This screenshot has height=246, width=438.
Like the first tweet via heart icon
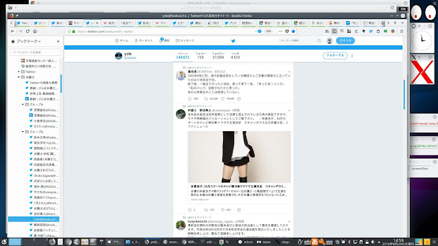(x=222, y=98)
